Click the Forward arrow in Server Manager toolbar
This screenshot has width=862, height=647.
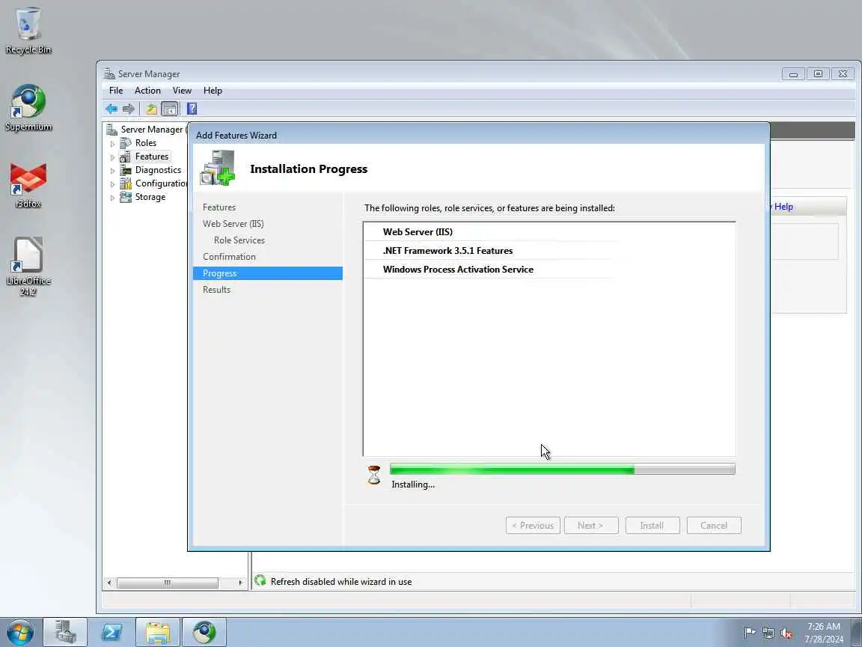tap(129, 109)
